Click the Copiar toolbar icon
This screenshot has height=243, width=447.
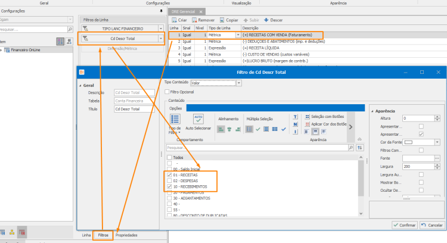pyautogui.click(x=222, y=20)
